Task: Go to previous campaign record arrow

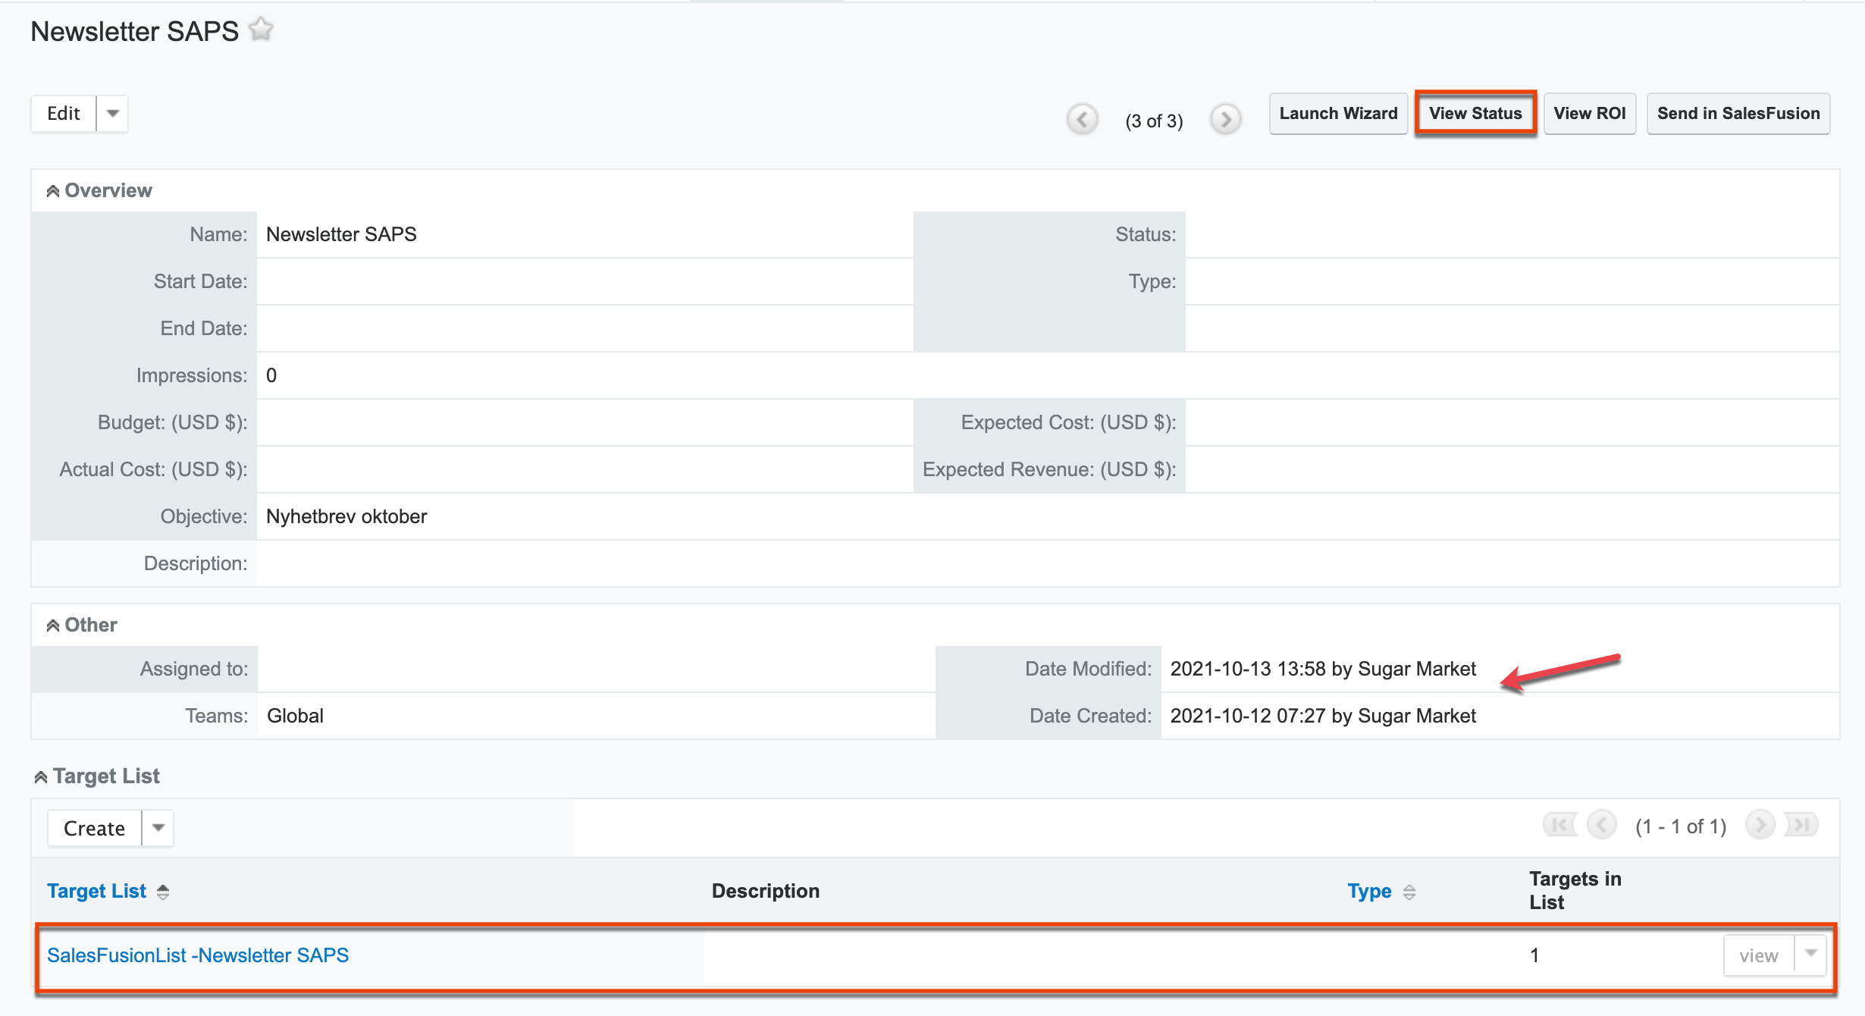Action: coord(1082,120)
